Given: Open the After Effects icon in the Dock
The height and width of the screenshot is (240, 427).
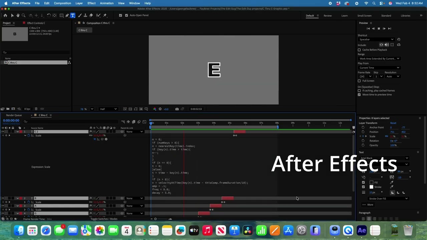Looking at the screenshot, I should pos(362,230).
